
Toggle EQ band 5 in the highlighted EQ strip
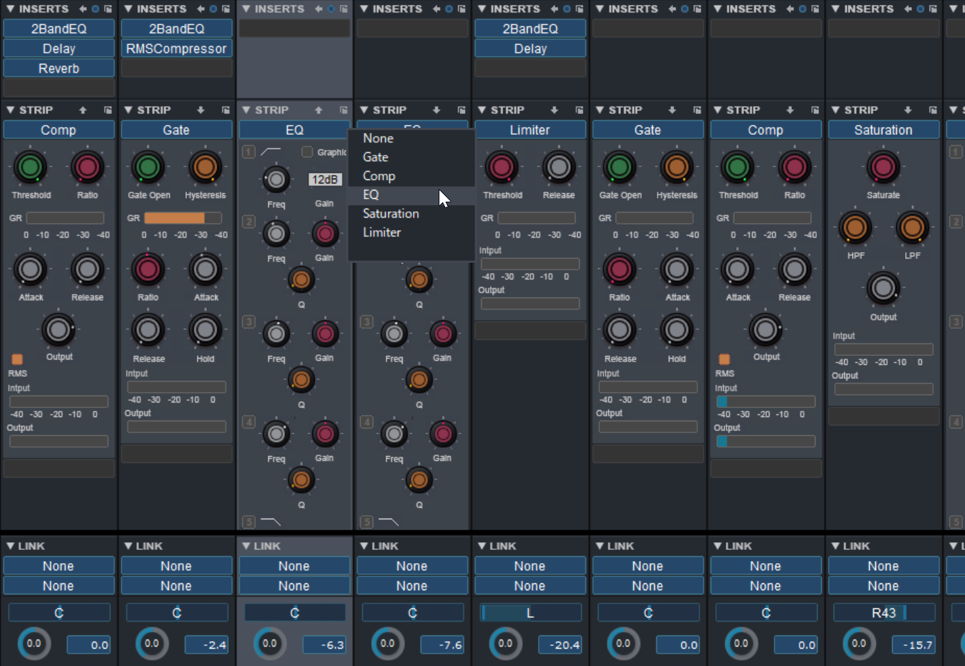[x=248, y=521]
